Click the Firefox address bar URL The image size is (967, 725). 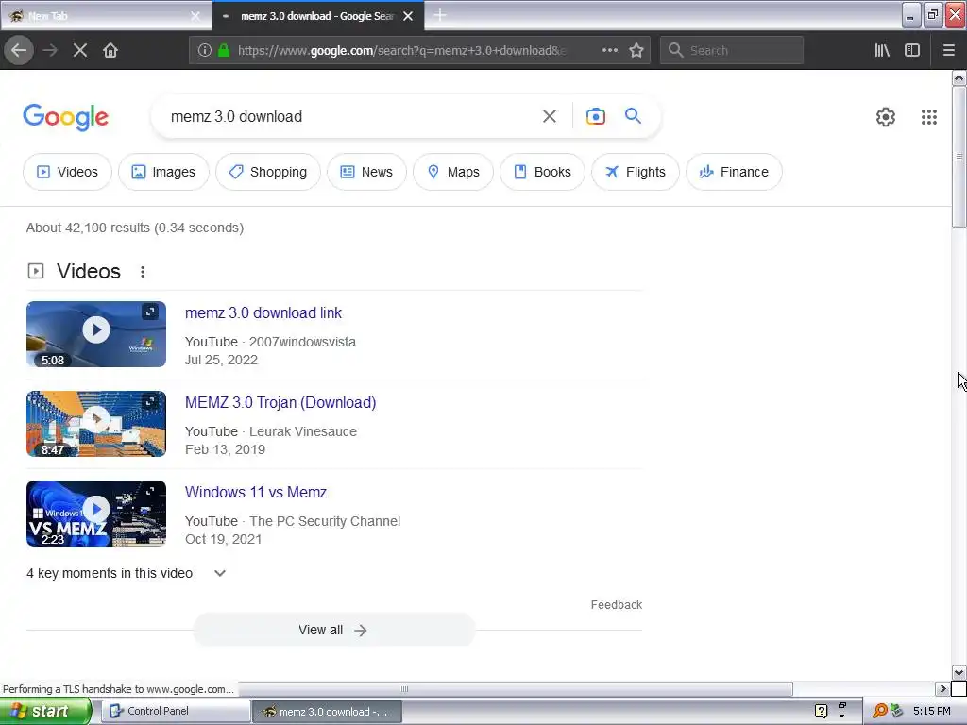pos(400,51)
